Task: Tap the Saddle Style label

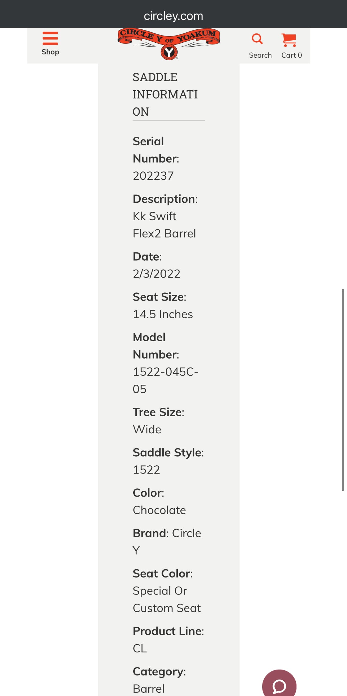Action: click(168, 453)
